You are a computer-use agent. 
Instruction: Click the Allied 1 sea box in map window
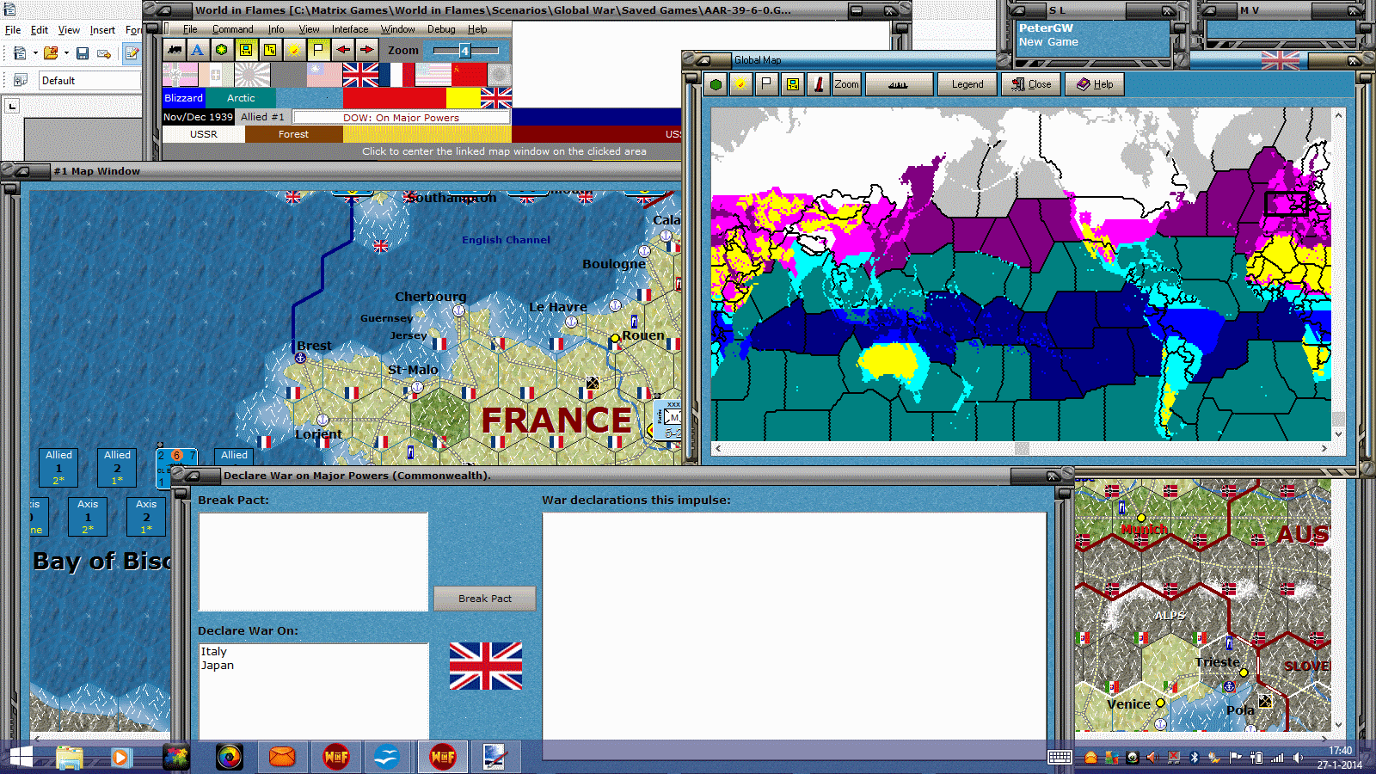(x=58, y=468)
